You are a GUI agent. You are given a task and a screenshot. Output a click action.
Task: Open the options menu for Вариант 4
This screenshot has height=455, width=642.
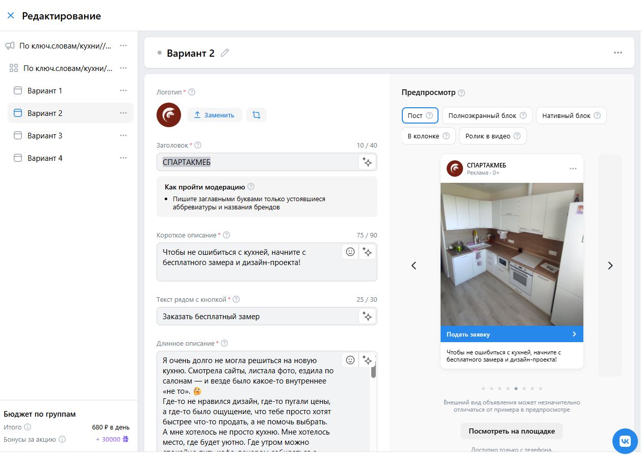point(123,158)
